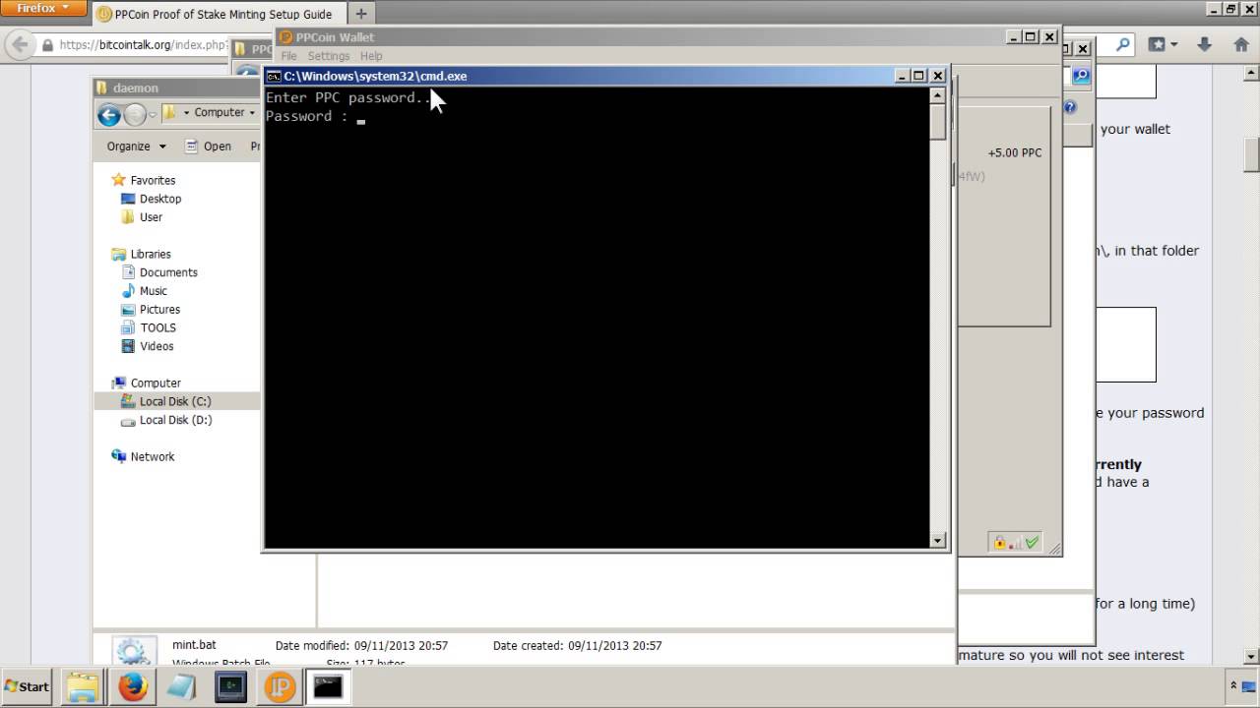This screenshot has width=1260, height=708.
Task: Click cmd window scrollbar down arrow
Action: point(938,540)
